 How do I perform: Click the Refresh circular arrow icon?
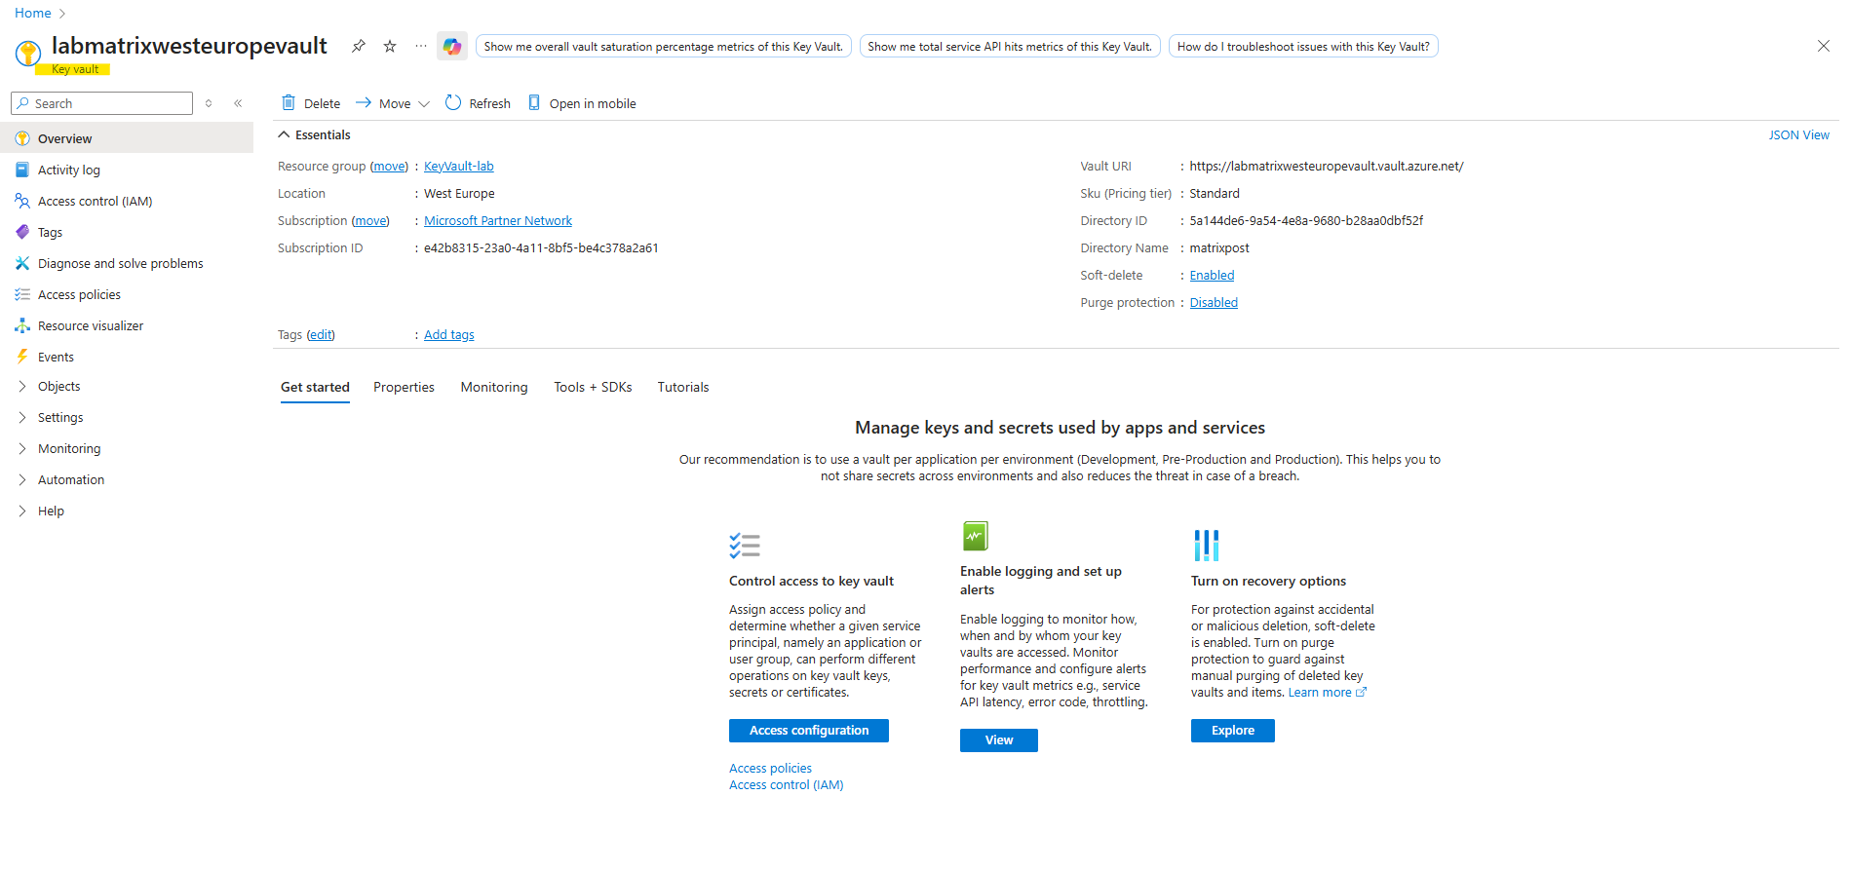pyautogui.click(x=453, y=103)
